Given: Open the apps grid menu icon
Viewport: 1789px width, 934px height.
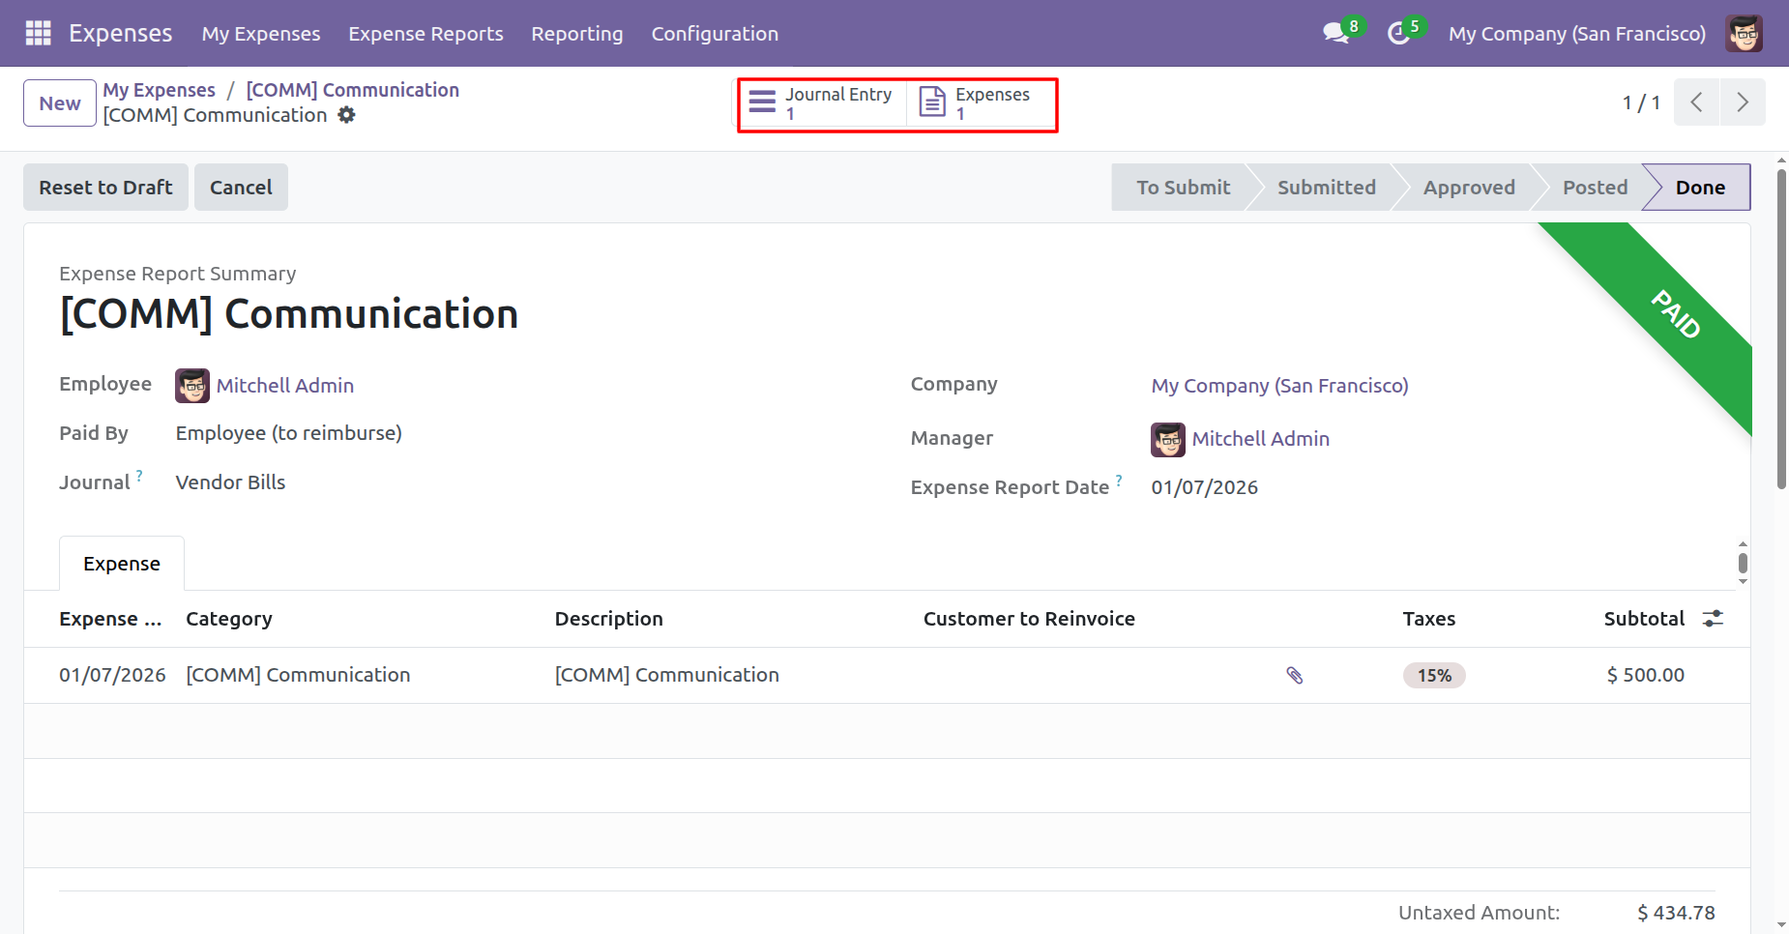Looking at the screenshot, I should coord(38,33).
